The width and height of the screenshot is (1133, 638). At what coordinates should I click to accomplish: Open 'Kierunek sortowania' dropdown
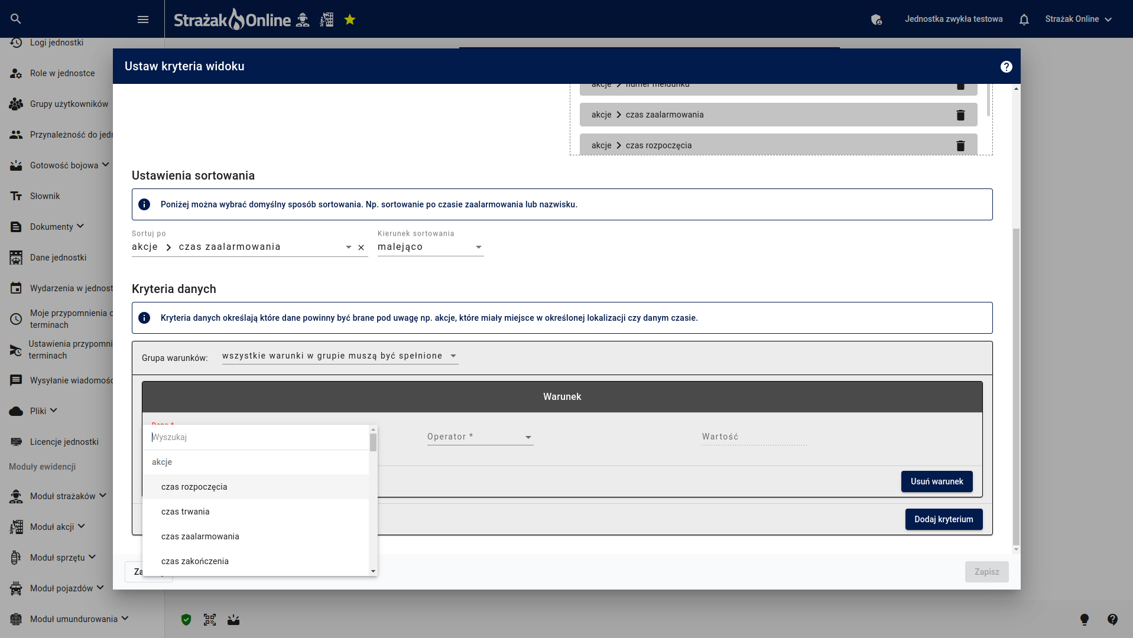coord(430,247)
